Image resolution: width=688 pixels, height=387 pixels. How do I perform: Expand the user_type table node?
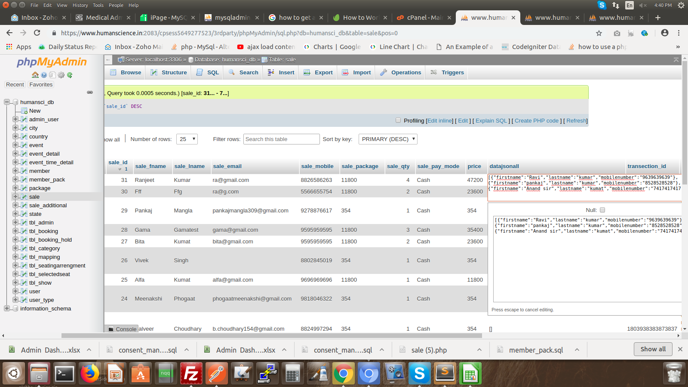15,300
